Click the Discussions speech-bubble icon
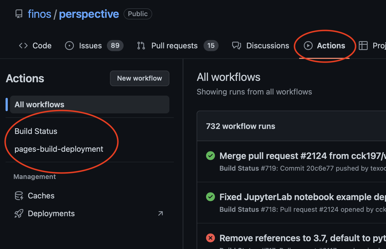The image size is (386, 249). click(x=237, y=46)
